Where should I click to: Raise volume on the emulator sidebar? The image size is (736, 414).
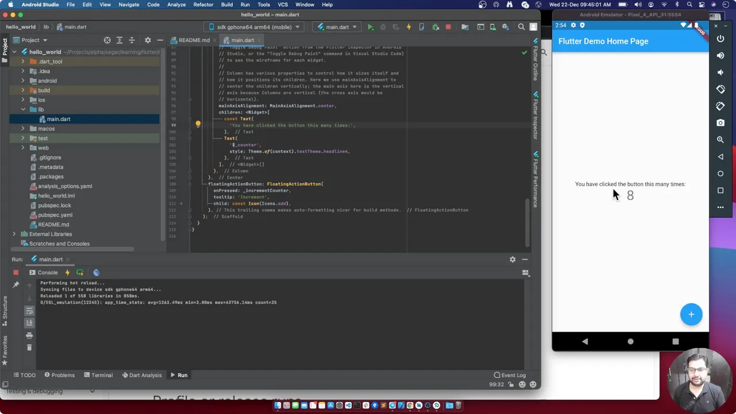pyautogui.click(x=720, y=55)
